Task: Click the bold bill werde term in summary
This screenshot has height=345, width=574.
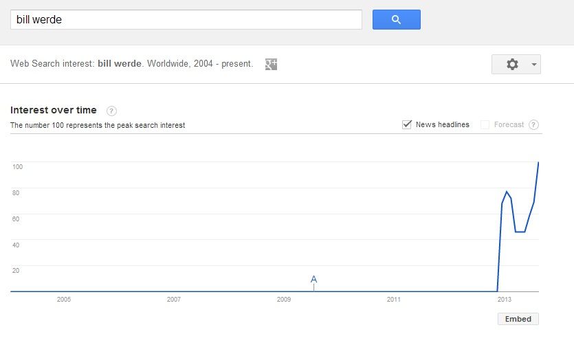Action: pyautogui.click(x=120, y=64)
